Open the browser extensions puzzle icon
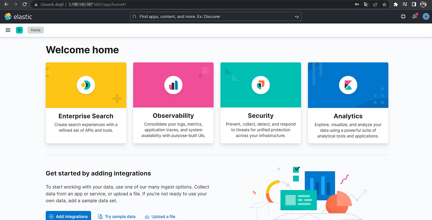 (x=396, y=4)
